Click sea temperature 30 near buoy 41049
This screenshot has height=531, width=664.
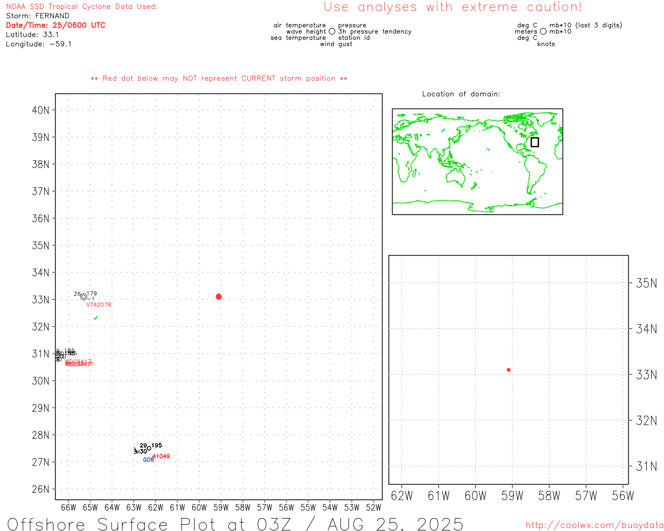[x=143, y=452]
